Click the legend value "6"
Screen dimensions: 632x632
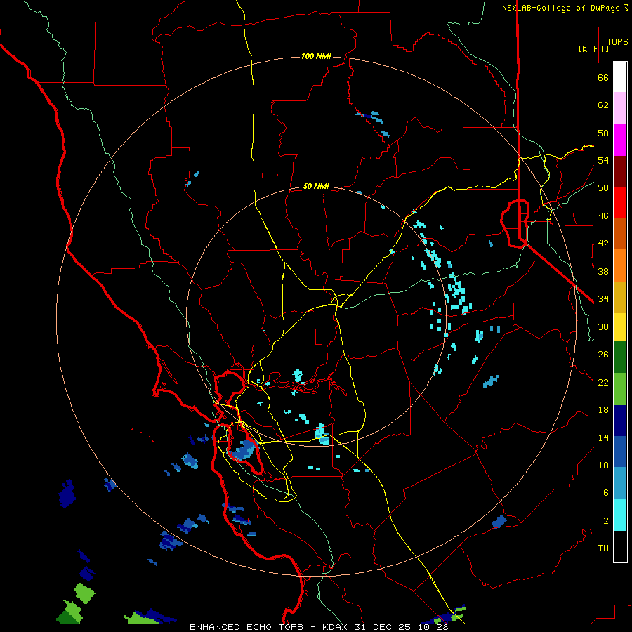(x=606, y=492)
